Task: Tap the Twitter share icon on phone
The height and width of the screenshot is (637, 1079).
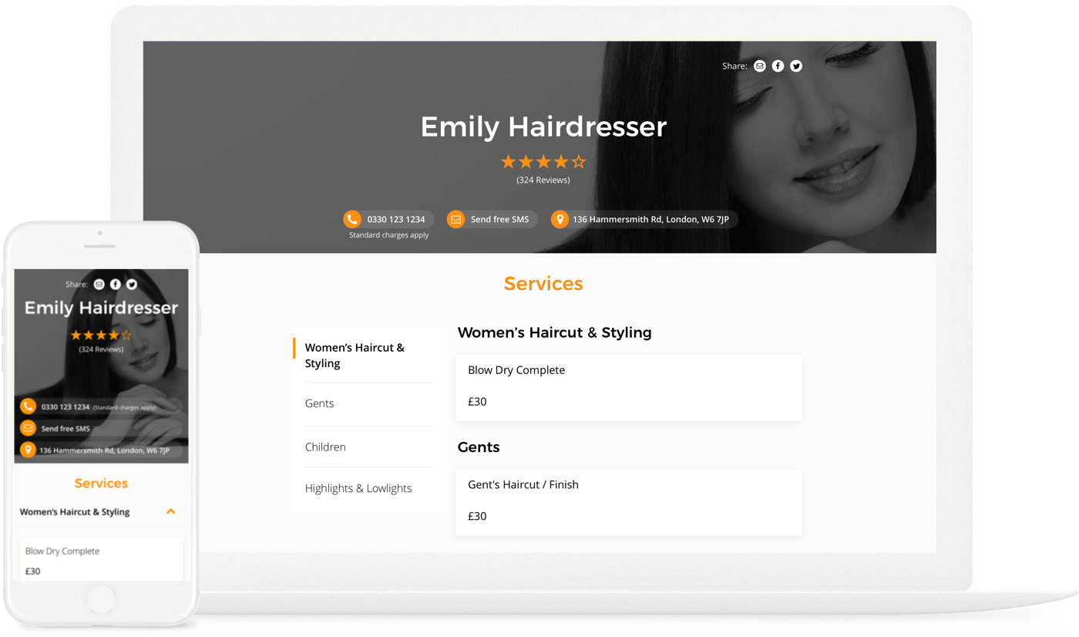Action: click(x=132, y=285)
